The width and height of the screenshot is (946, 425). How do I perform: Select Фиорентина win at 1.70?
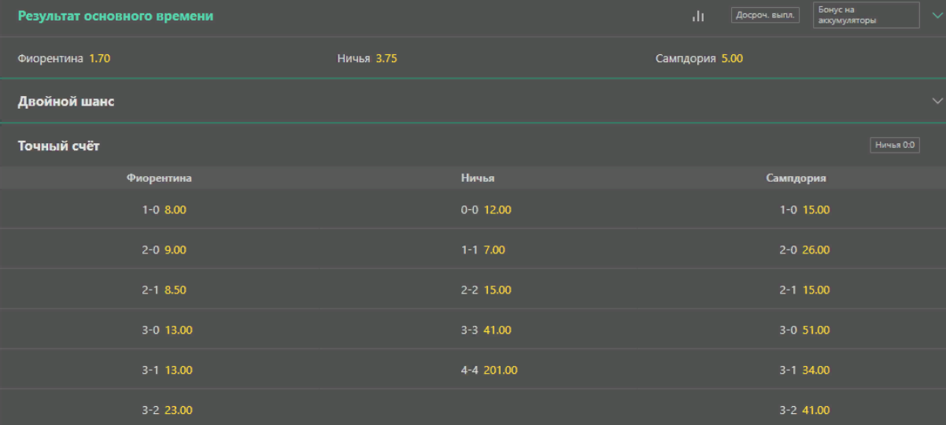(159, 58)
